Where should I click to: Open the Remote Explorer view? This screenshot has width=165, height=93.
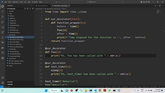point(3,27)
